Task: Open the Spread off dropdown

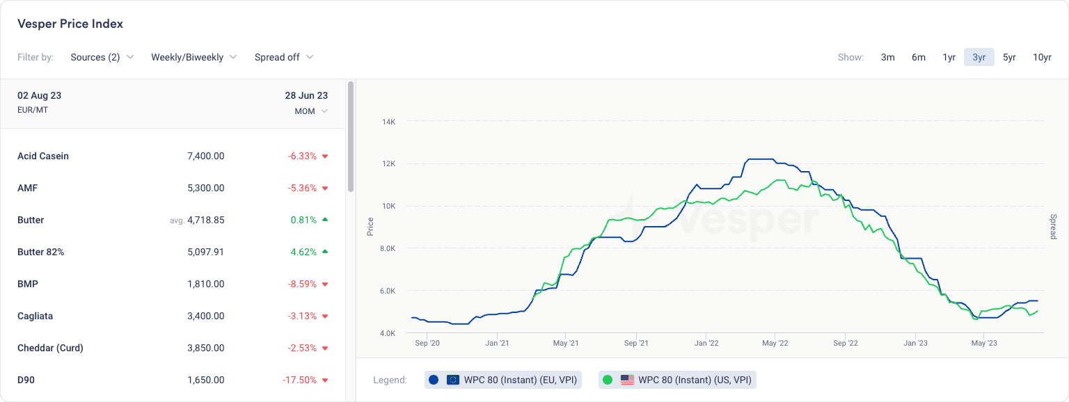Action: click(283, 57)
